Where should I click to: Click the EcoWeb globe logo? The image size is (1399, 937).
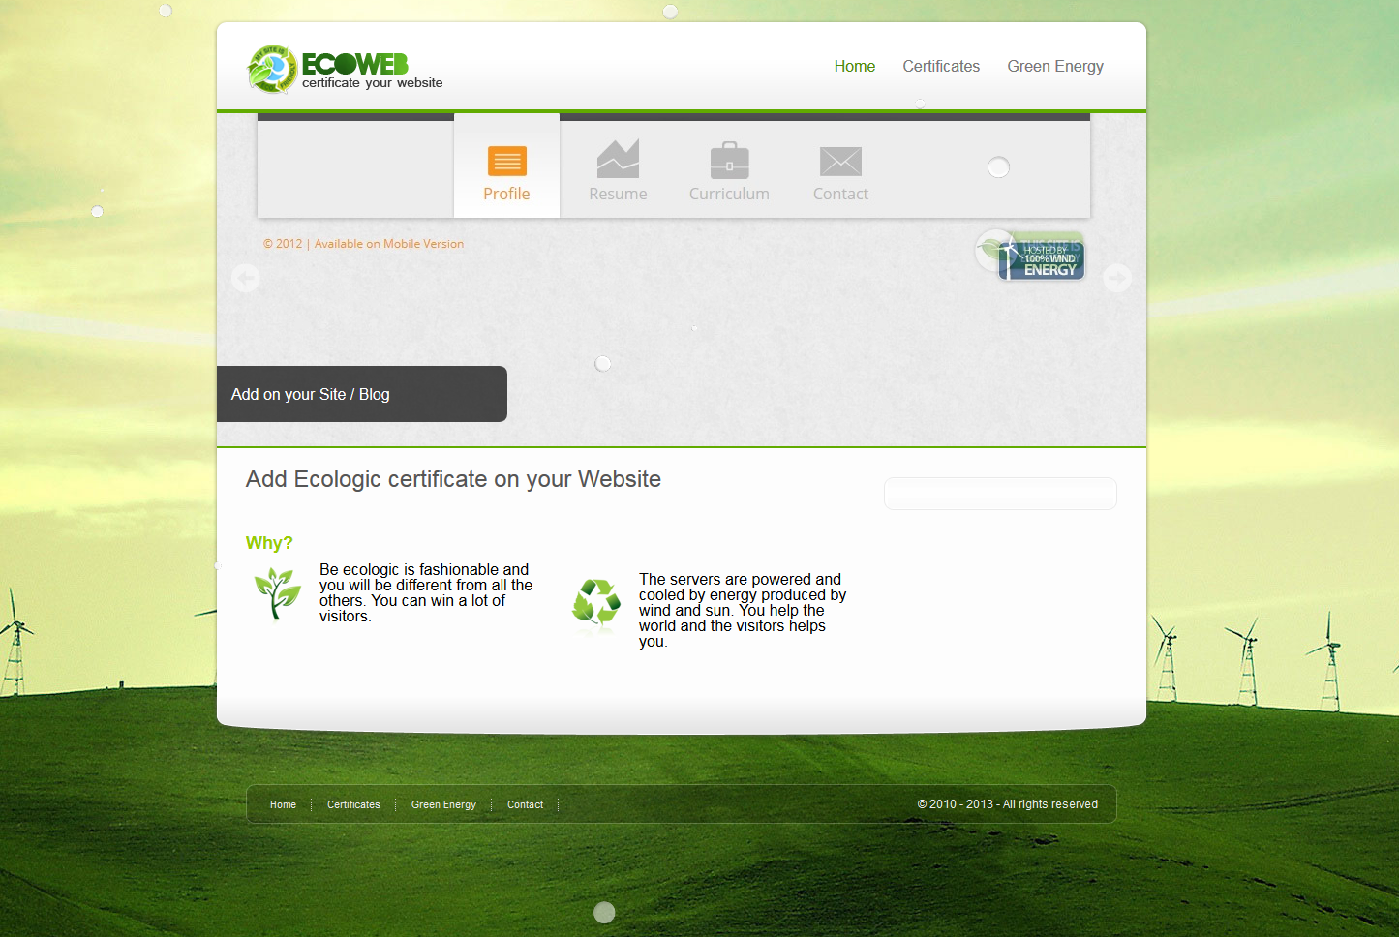(271, 70)
